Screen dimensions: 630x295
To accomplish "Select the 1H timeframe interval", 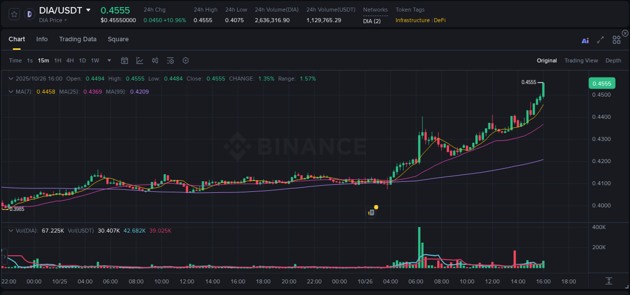I will tap(57, 60).
